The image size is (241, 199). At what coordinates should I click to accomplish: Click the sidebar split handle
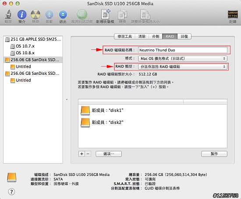pos(67,100)
